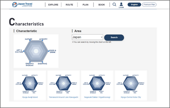170x108 pixels.
Task: Click the Hyogo Central Kobe City radar chart
Action: [x=131, y=84]
